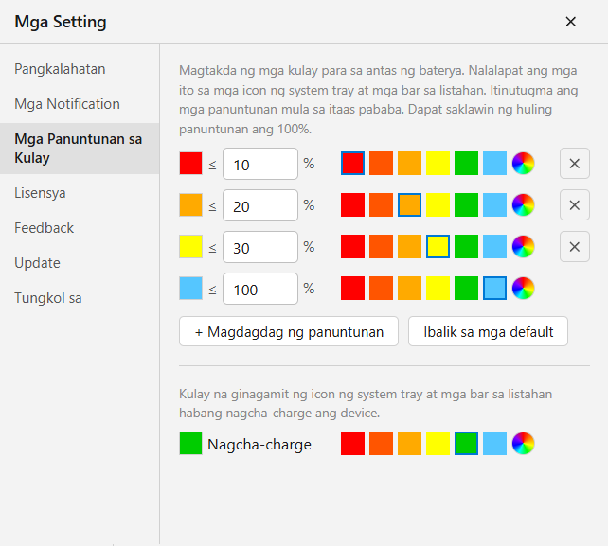Click the 10 percent threshold field

[260, 164]
